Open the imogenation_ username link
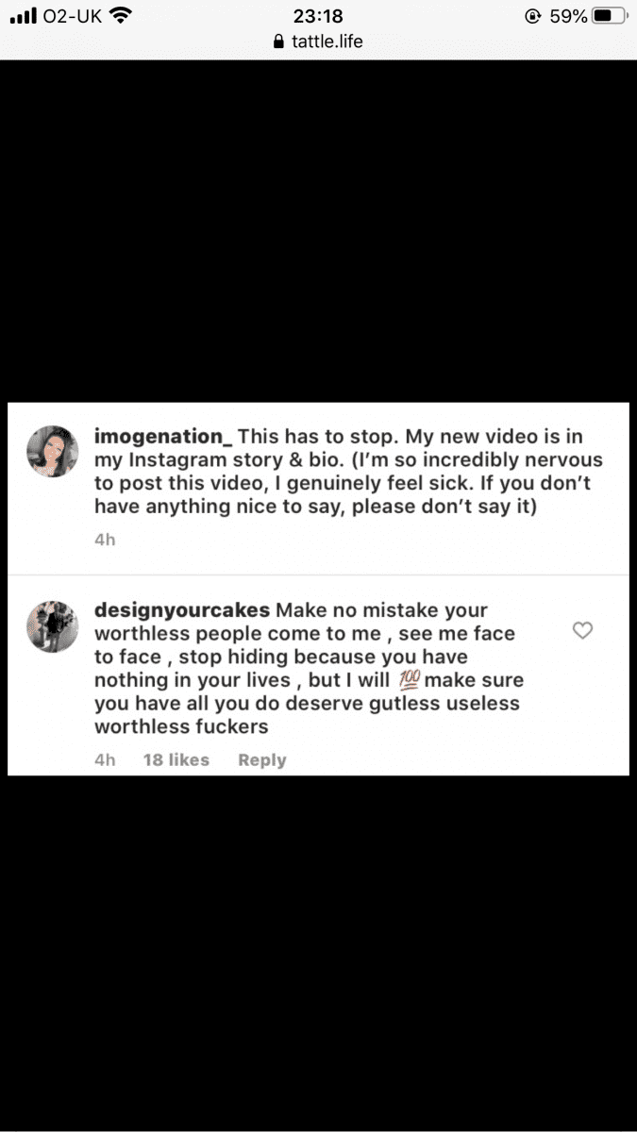 click(164, 438)
